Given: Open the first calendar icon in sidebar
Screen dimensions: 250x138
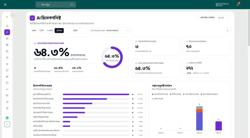Looking at the screenshot, I should pyautogui.click(x=7, y=39).
